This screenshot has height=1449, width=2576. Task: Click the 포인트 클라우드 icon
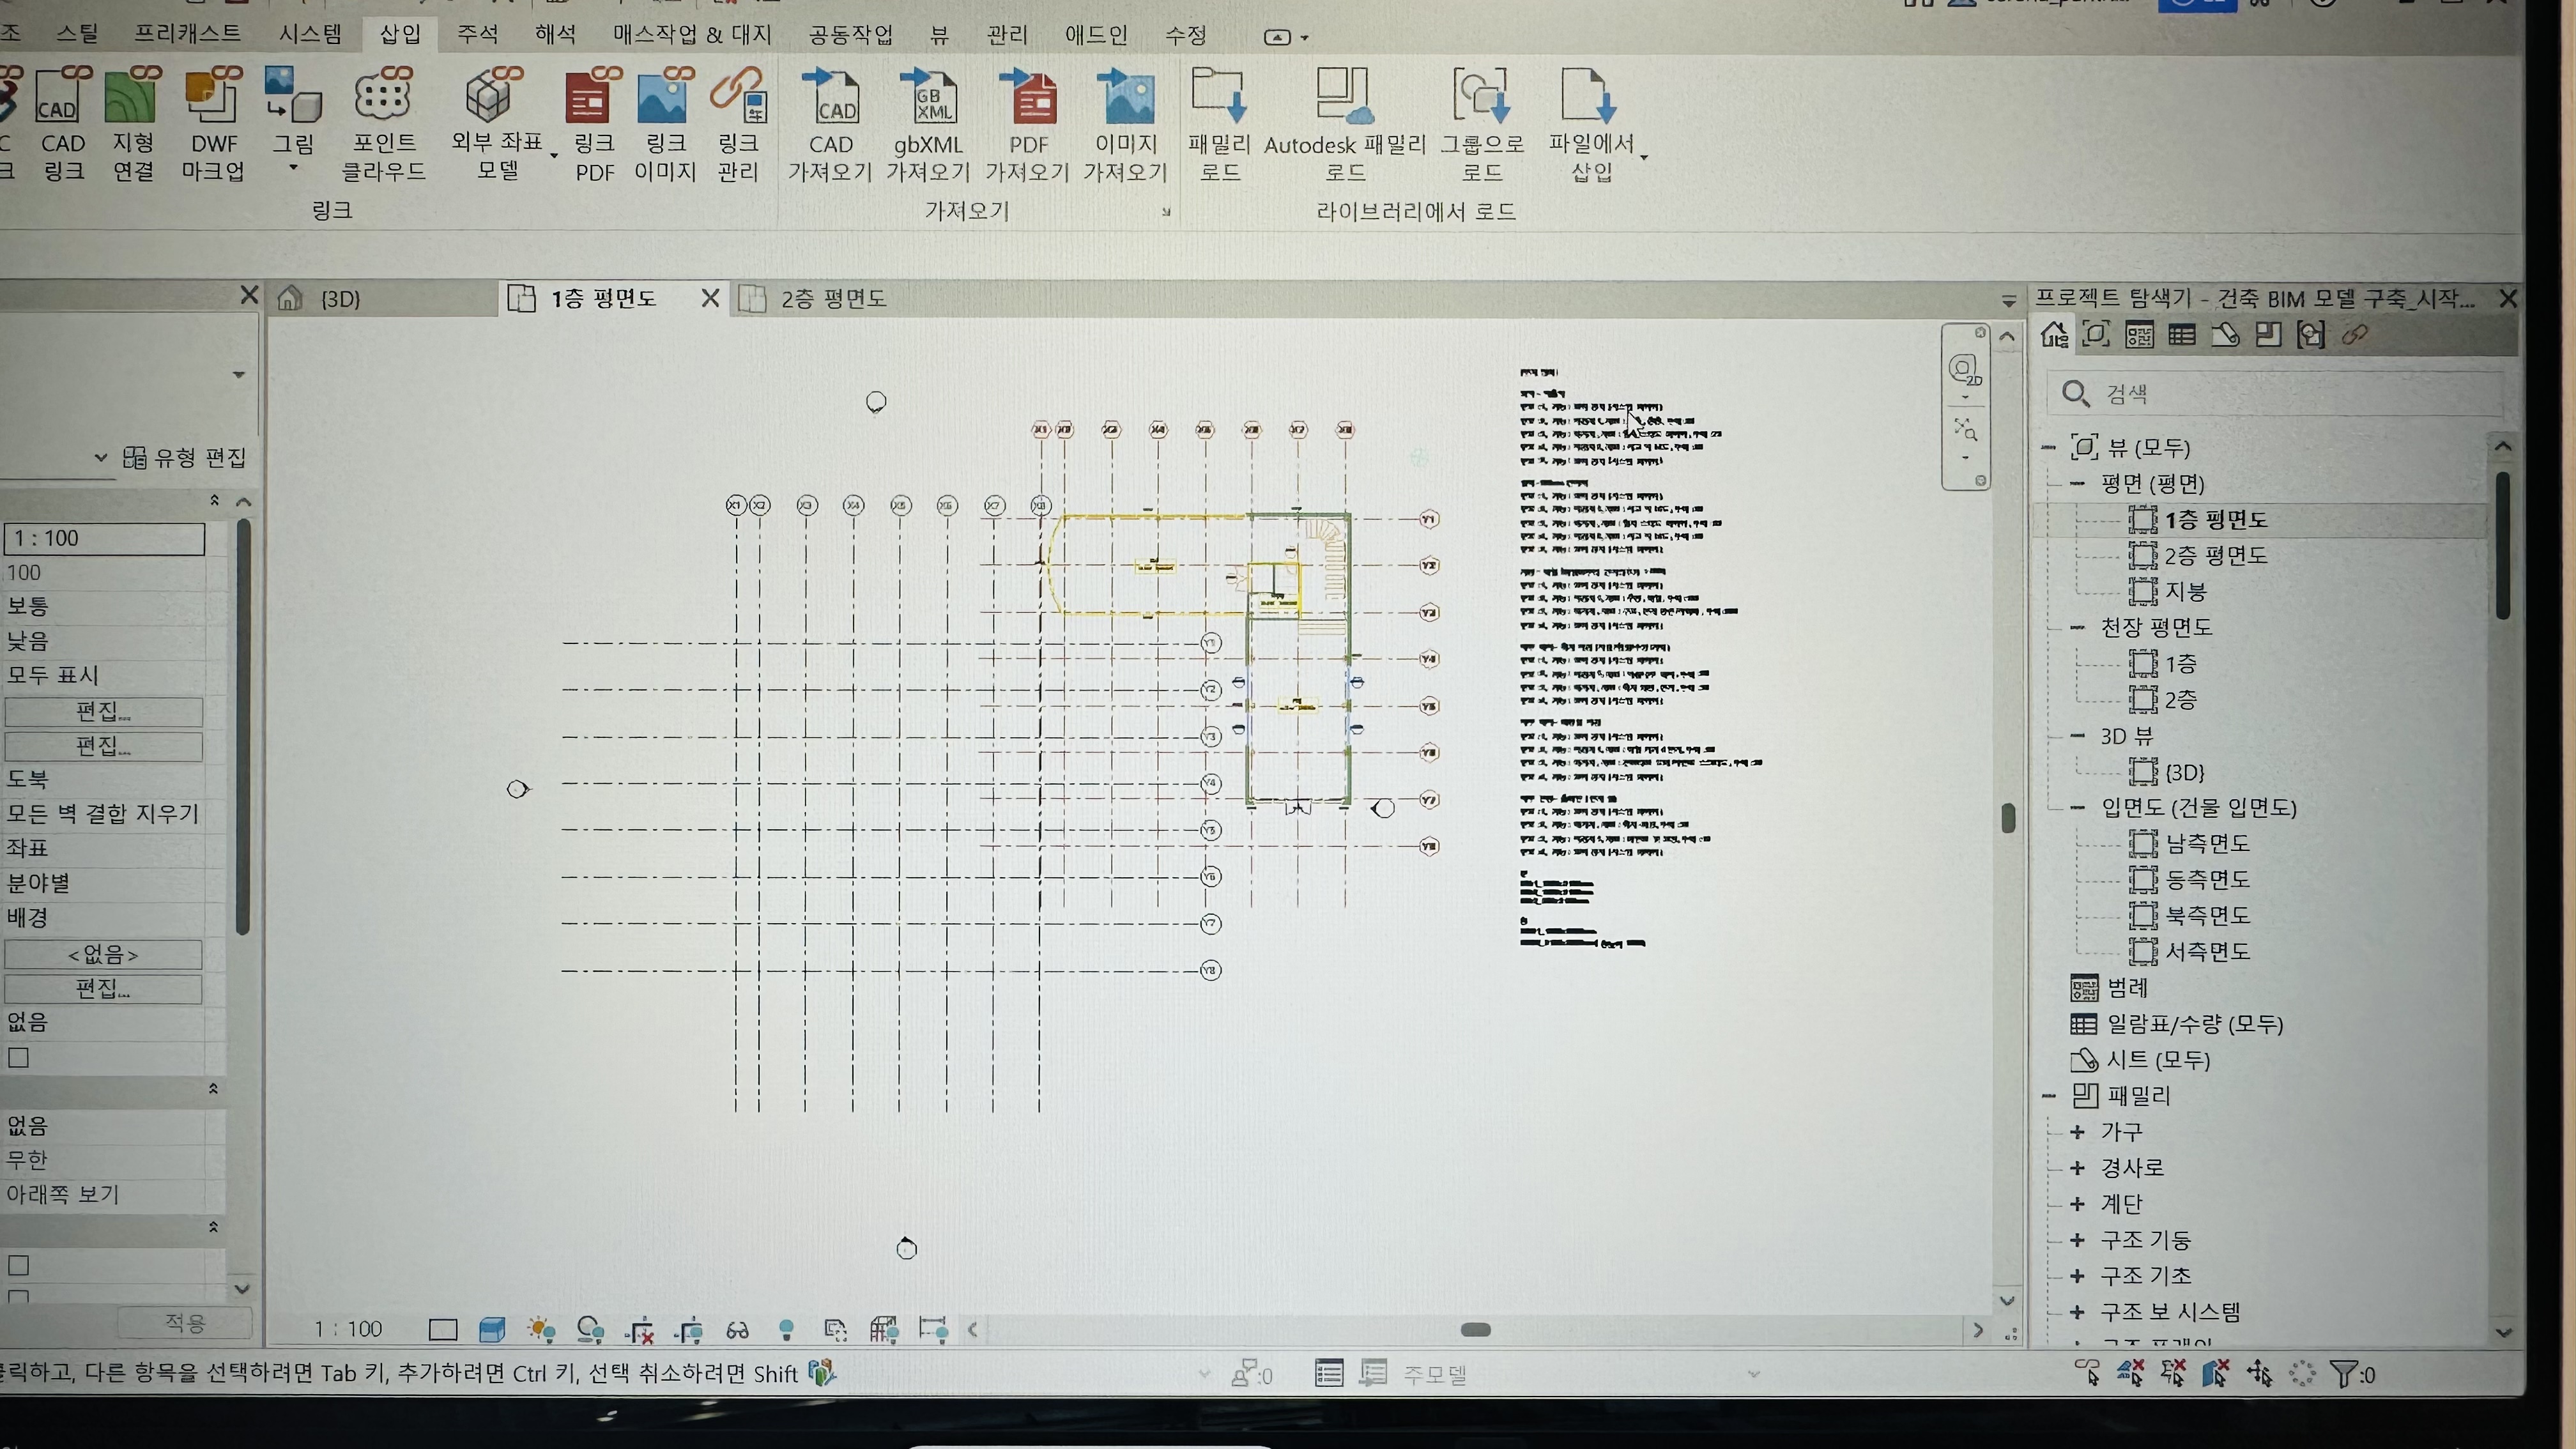(x=383, y=125)
